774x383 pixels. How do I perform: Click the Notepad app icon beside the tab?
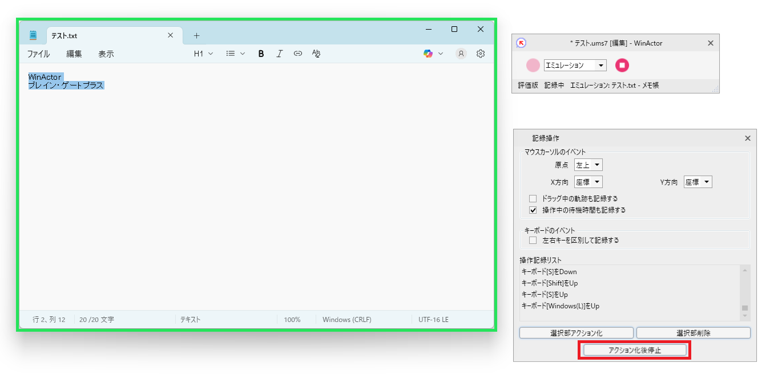tap(33, 35)
